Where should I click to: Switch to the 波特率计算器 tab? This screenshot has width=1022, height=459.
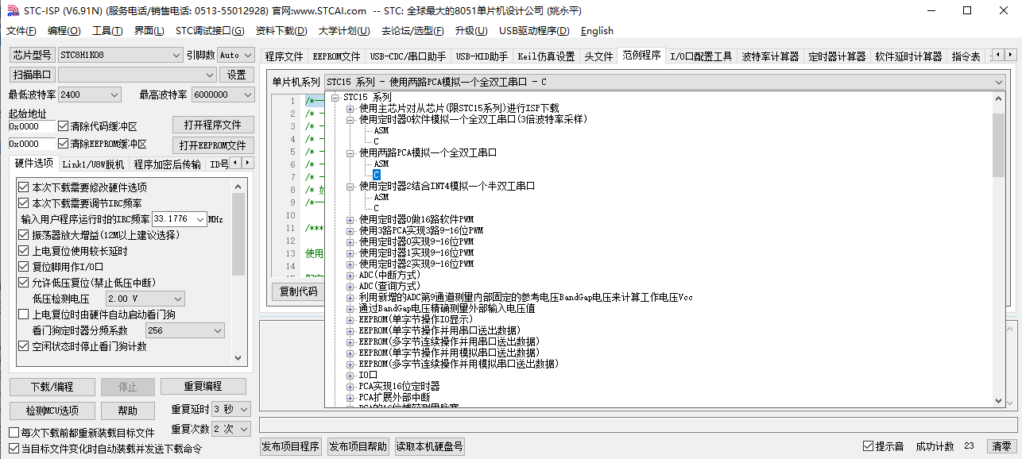770,56
